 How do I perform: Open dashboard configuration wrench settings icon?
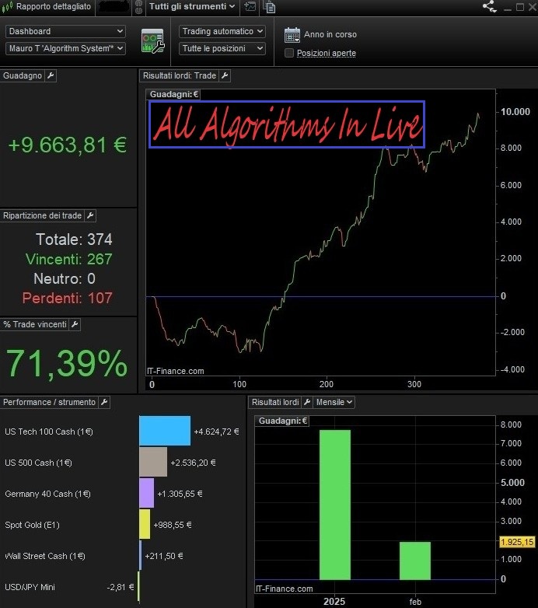tap(152, 40)
